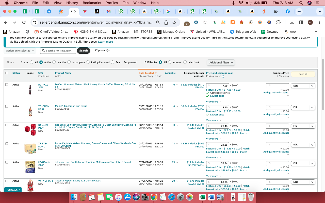325x203 pixels.
Task: Open the Profiles menu
Action: click(112, 3)
